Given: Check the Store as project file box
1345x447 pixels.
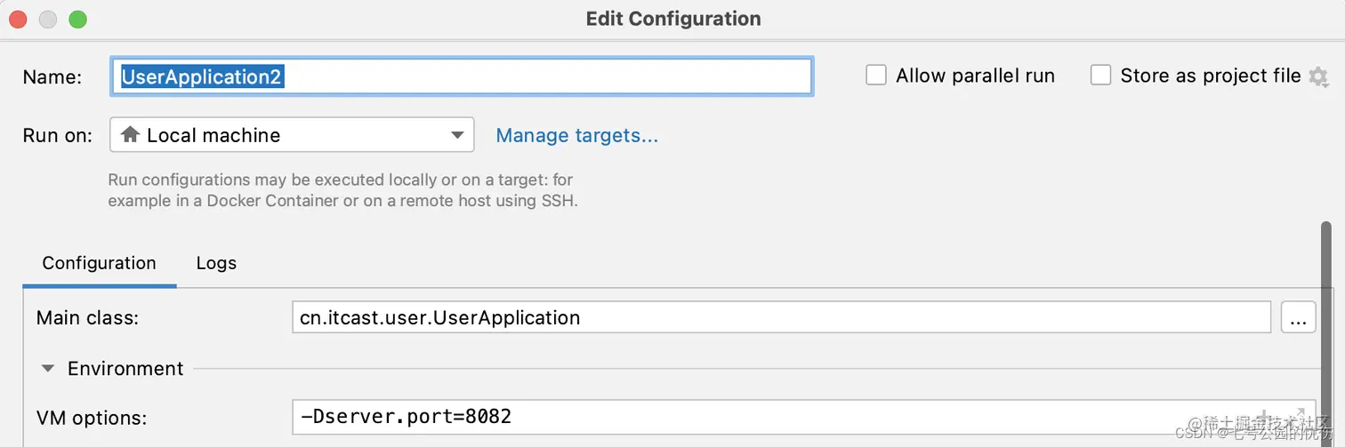Looking at the screenshot, I should pyautogui.click(x=1100, y=76).
